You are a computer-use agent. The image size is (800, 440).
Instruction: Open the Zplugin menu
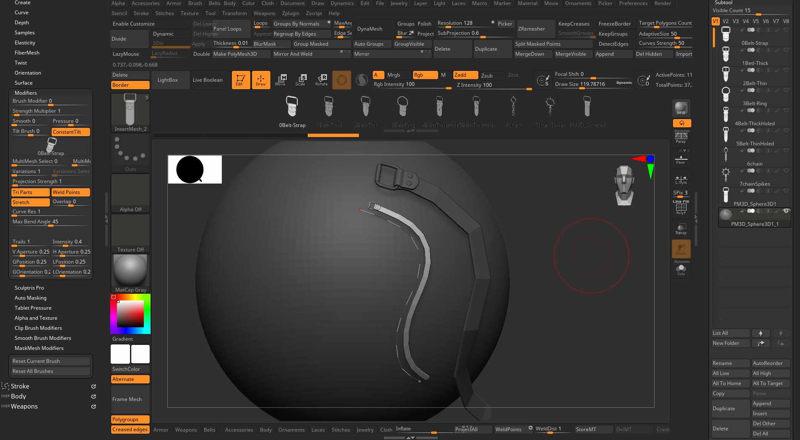[x=291, y=13]
